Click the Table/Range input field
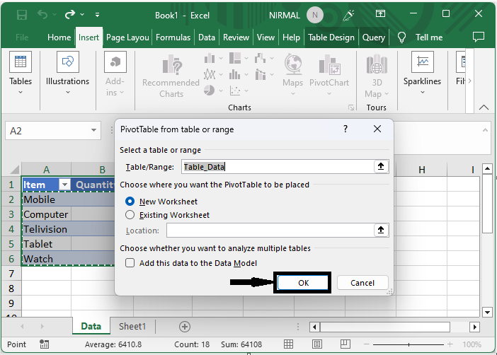The width and height of the screenshot is (497, 355). (276, 167)
